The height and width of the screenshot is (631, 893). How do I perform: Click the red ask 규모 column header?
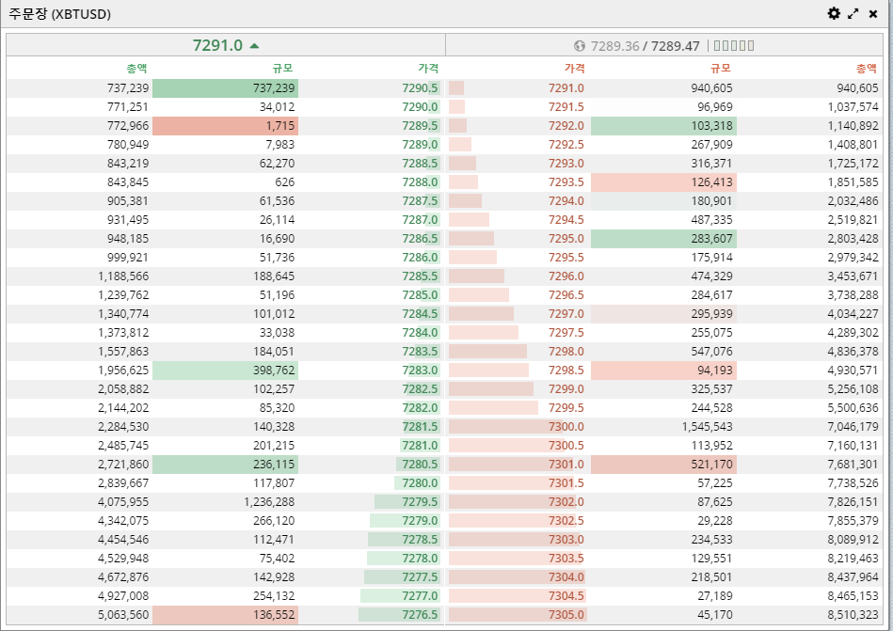coord(721,68)
